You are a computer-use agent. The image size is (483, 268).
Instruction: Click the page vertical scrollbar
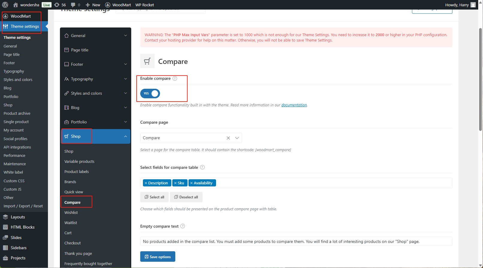coord(481,79)
